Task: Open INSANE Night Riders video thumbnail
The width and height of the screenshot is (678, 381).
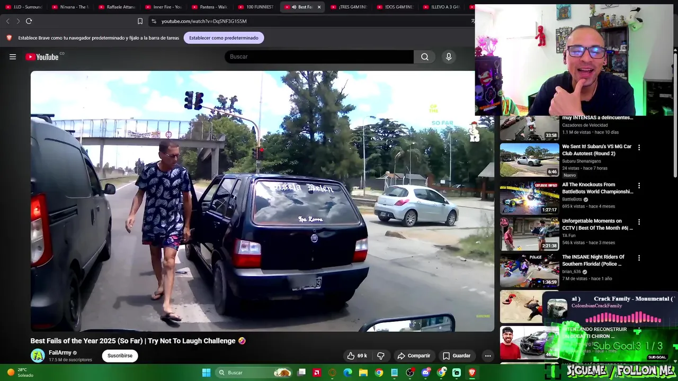Action: point(529,270)
